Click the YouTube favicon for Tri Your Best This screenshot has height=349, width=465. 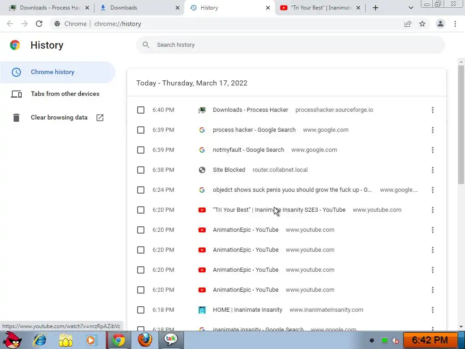click(x=202, y=210)
